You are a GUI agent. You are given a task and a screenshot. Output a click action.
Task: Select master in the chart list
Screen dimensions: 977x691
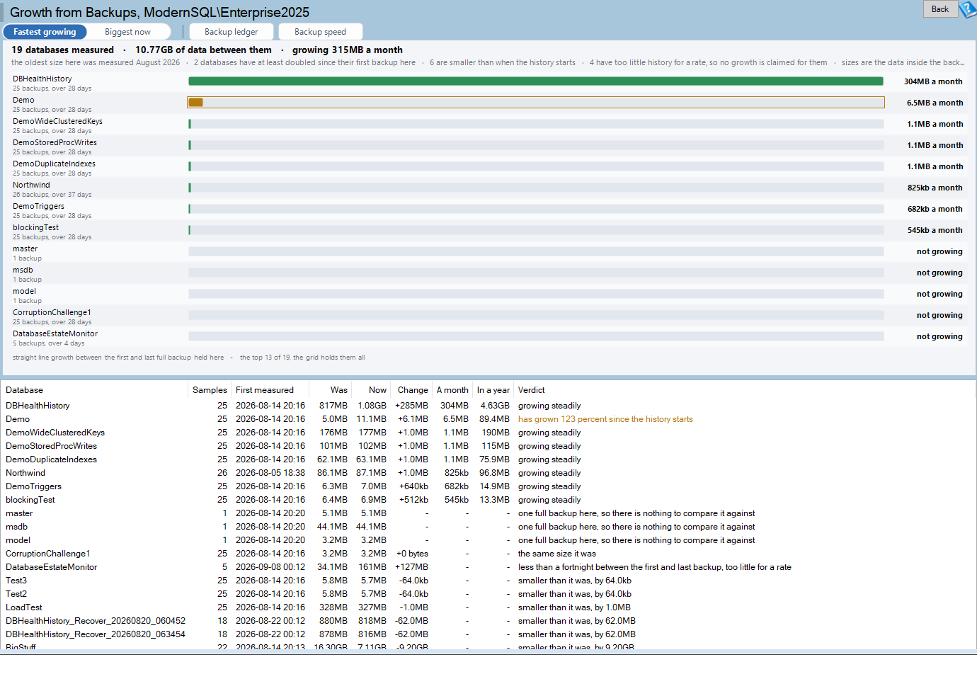(25, 249)
